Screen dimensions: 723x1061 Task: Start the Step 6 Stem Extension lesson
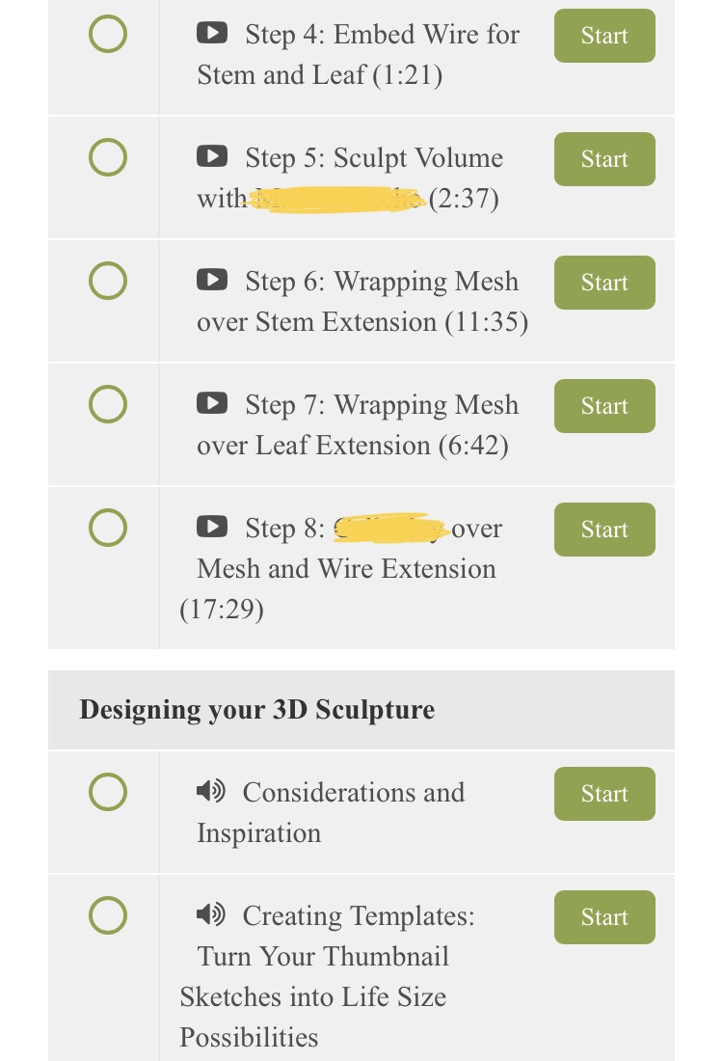point(604,283)
